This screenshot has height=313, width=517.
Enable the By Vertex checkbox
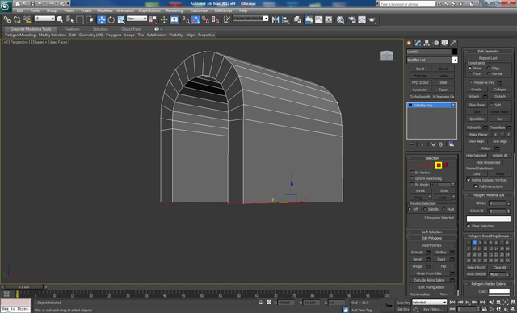pos(412,173)
